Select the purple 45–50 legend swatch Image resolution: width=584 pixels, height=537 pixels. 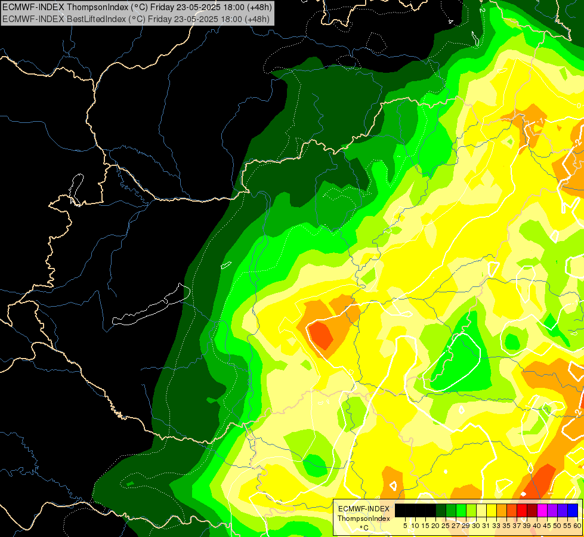click(x=552, y=510)
